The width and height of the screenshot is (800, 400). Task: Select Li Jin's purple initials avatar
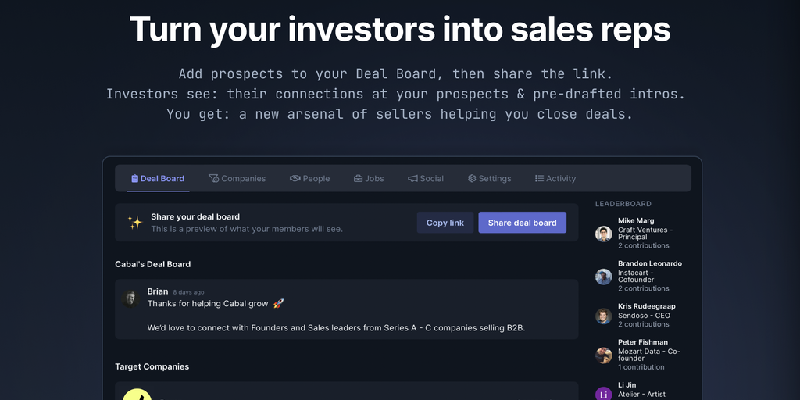(x=603, y=394)
